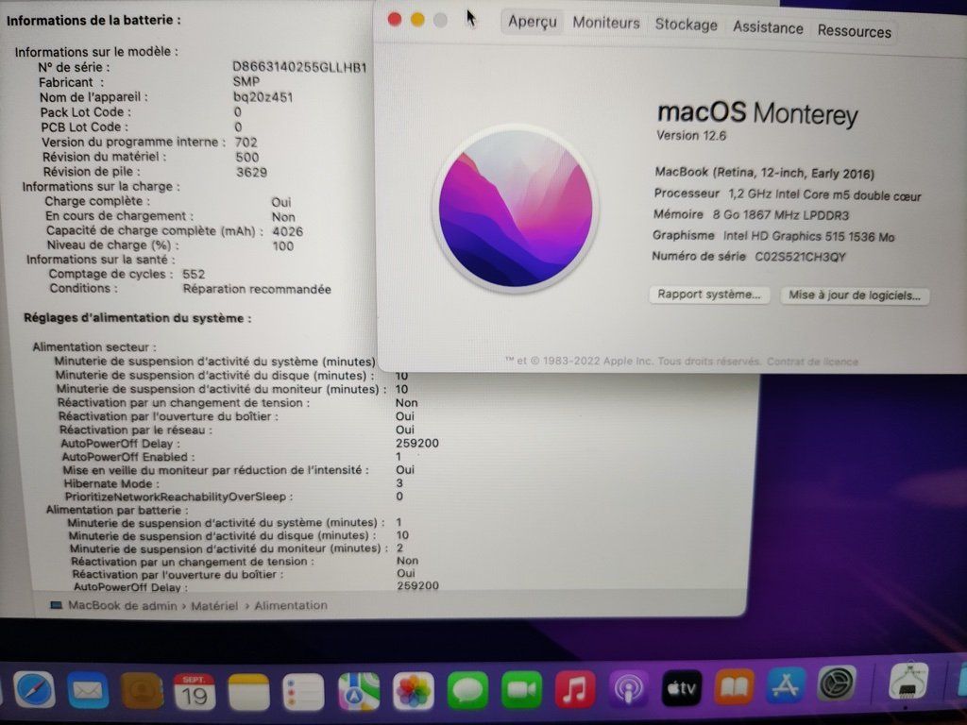The image size is (967, 725).
Task: Select MacBook de admin in path bar
Action: click(x=122, y=605)
